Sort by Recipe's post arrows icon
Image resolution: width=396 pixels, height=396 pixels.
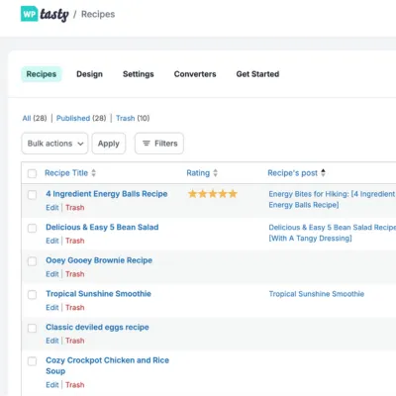323,172
